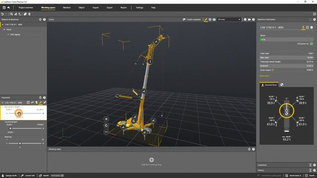Click the circular target icon in Scene toolbar
Viewport: 317px width, 178px height.
210,20
